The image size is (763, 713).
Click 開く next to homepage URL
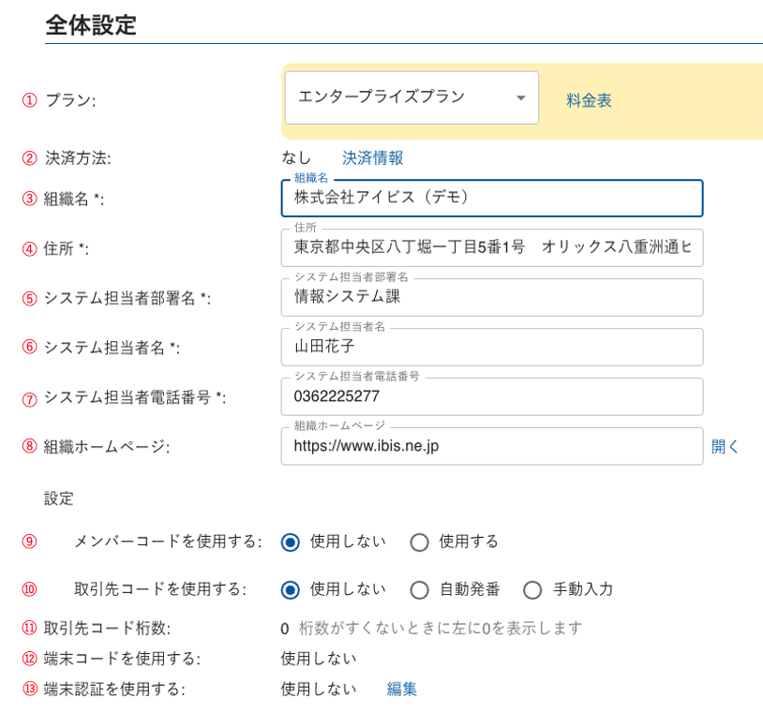click(726, 446)
